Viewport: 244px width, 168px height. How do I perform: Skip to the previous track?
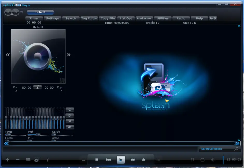(x=109, y=160)
